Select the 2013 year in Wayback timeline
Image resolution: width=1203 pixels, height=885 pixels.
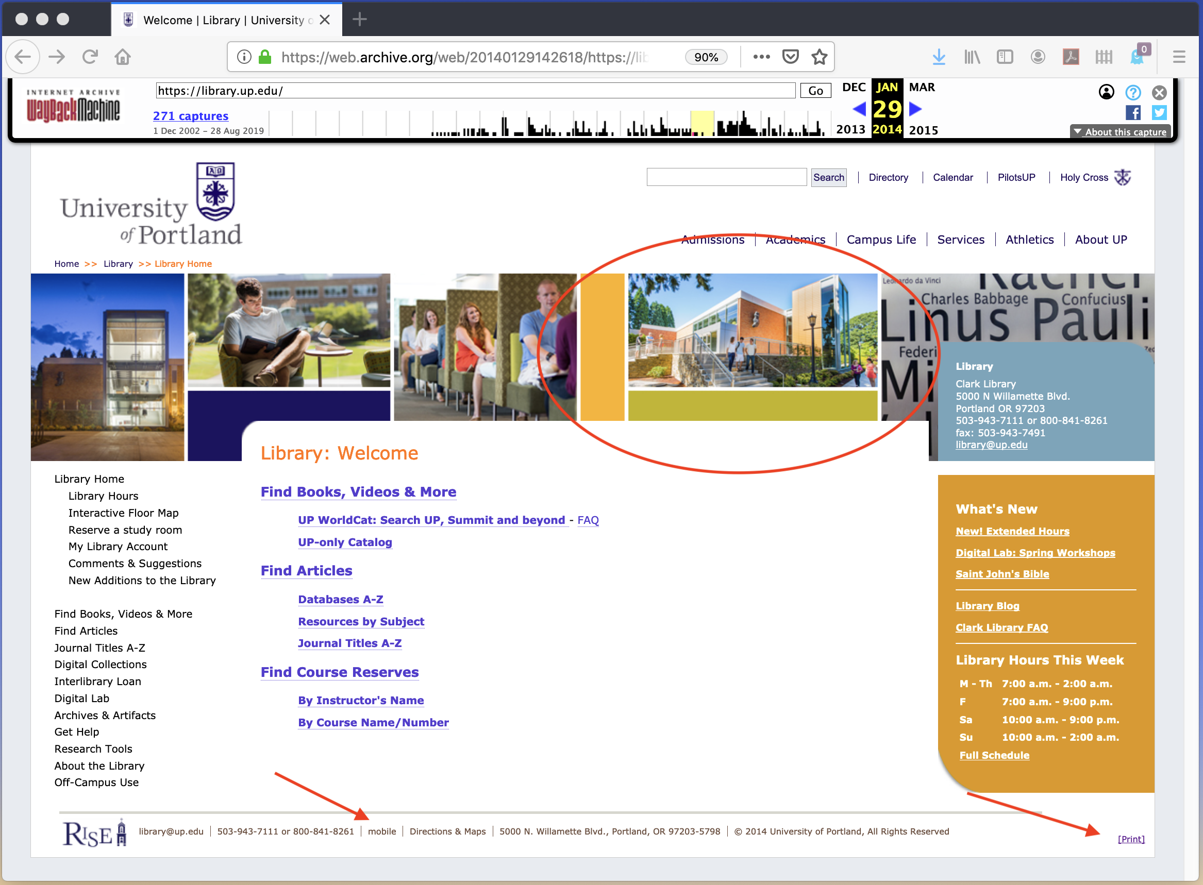pyautogui.click(x=850, y=130)
